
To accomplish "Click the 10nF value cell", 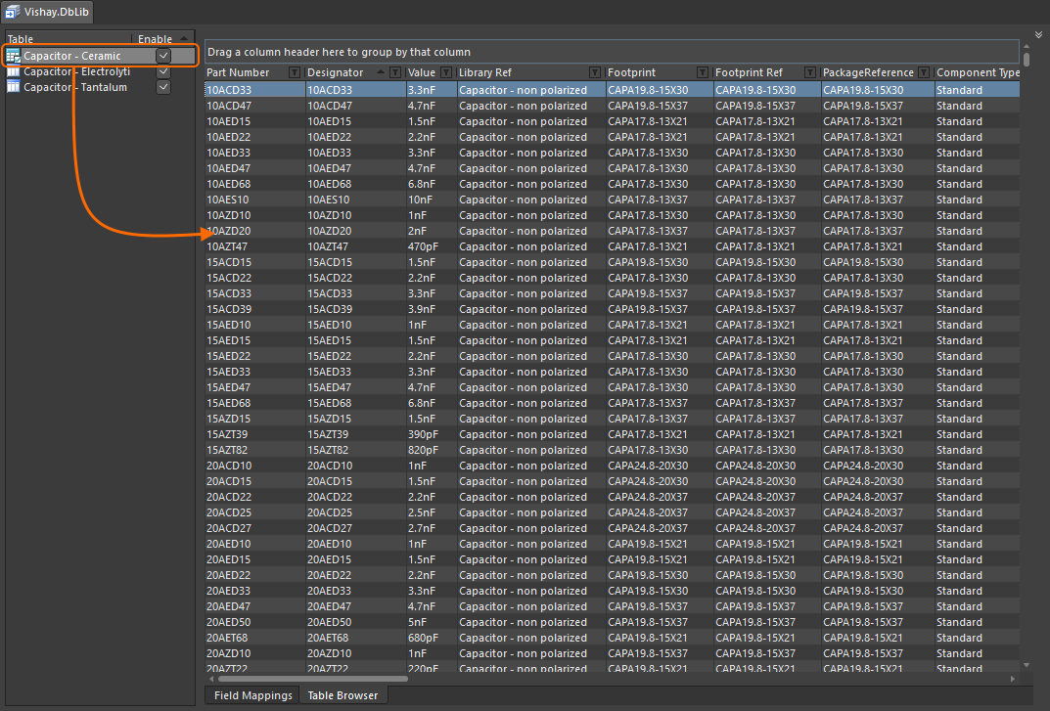I will pyautogui.click(x=432, y=200).
